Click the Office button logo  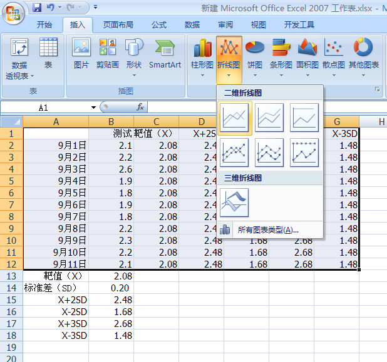14,11
